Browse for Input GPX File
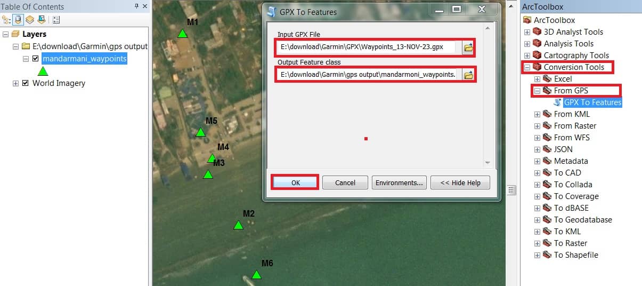642x286 pixels. (x=468, y=47)
